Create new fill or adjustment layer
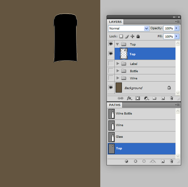This screenshot has width=188, height=187. pyautogui.click(x=146, y=98)
